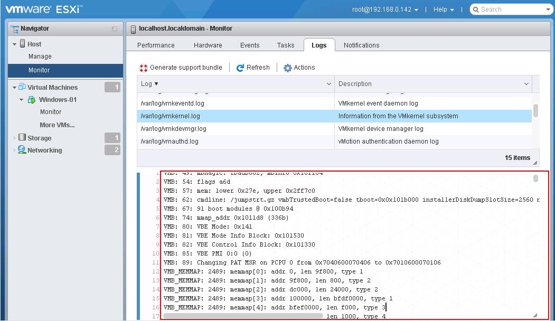
Task: Click the Actions gear icon
Action: tap(288, 68)
